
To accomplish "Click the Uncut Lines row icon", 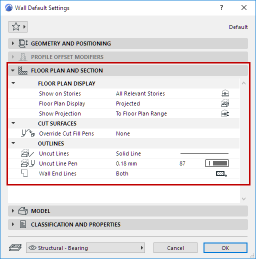I will pyautogui.click(x=27, y=153).
